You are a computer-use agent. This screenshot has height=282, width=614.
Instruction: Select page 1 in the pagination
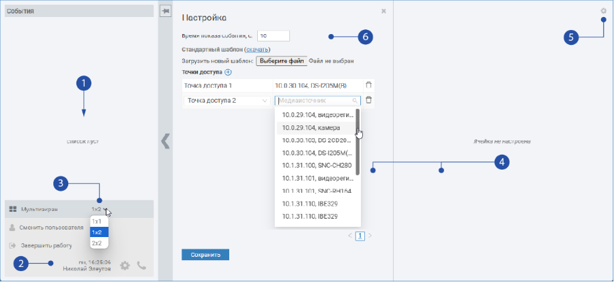tap(360, 236)
